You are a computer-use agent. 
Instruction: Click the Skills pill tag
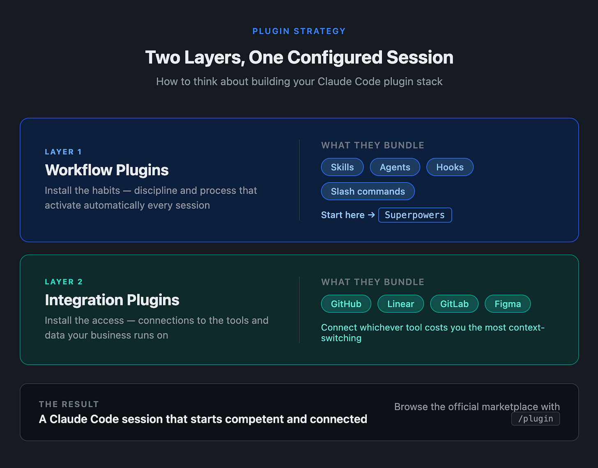pyautogui.click(x=342, y=167)
